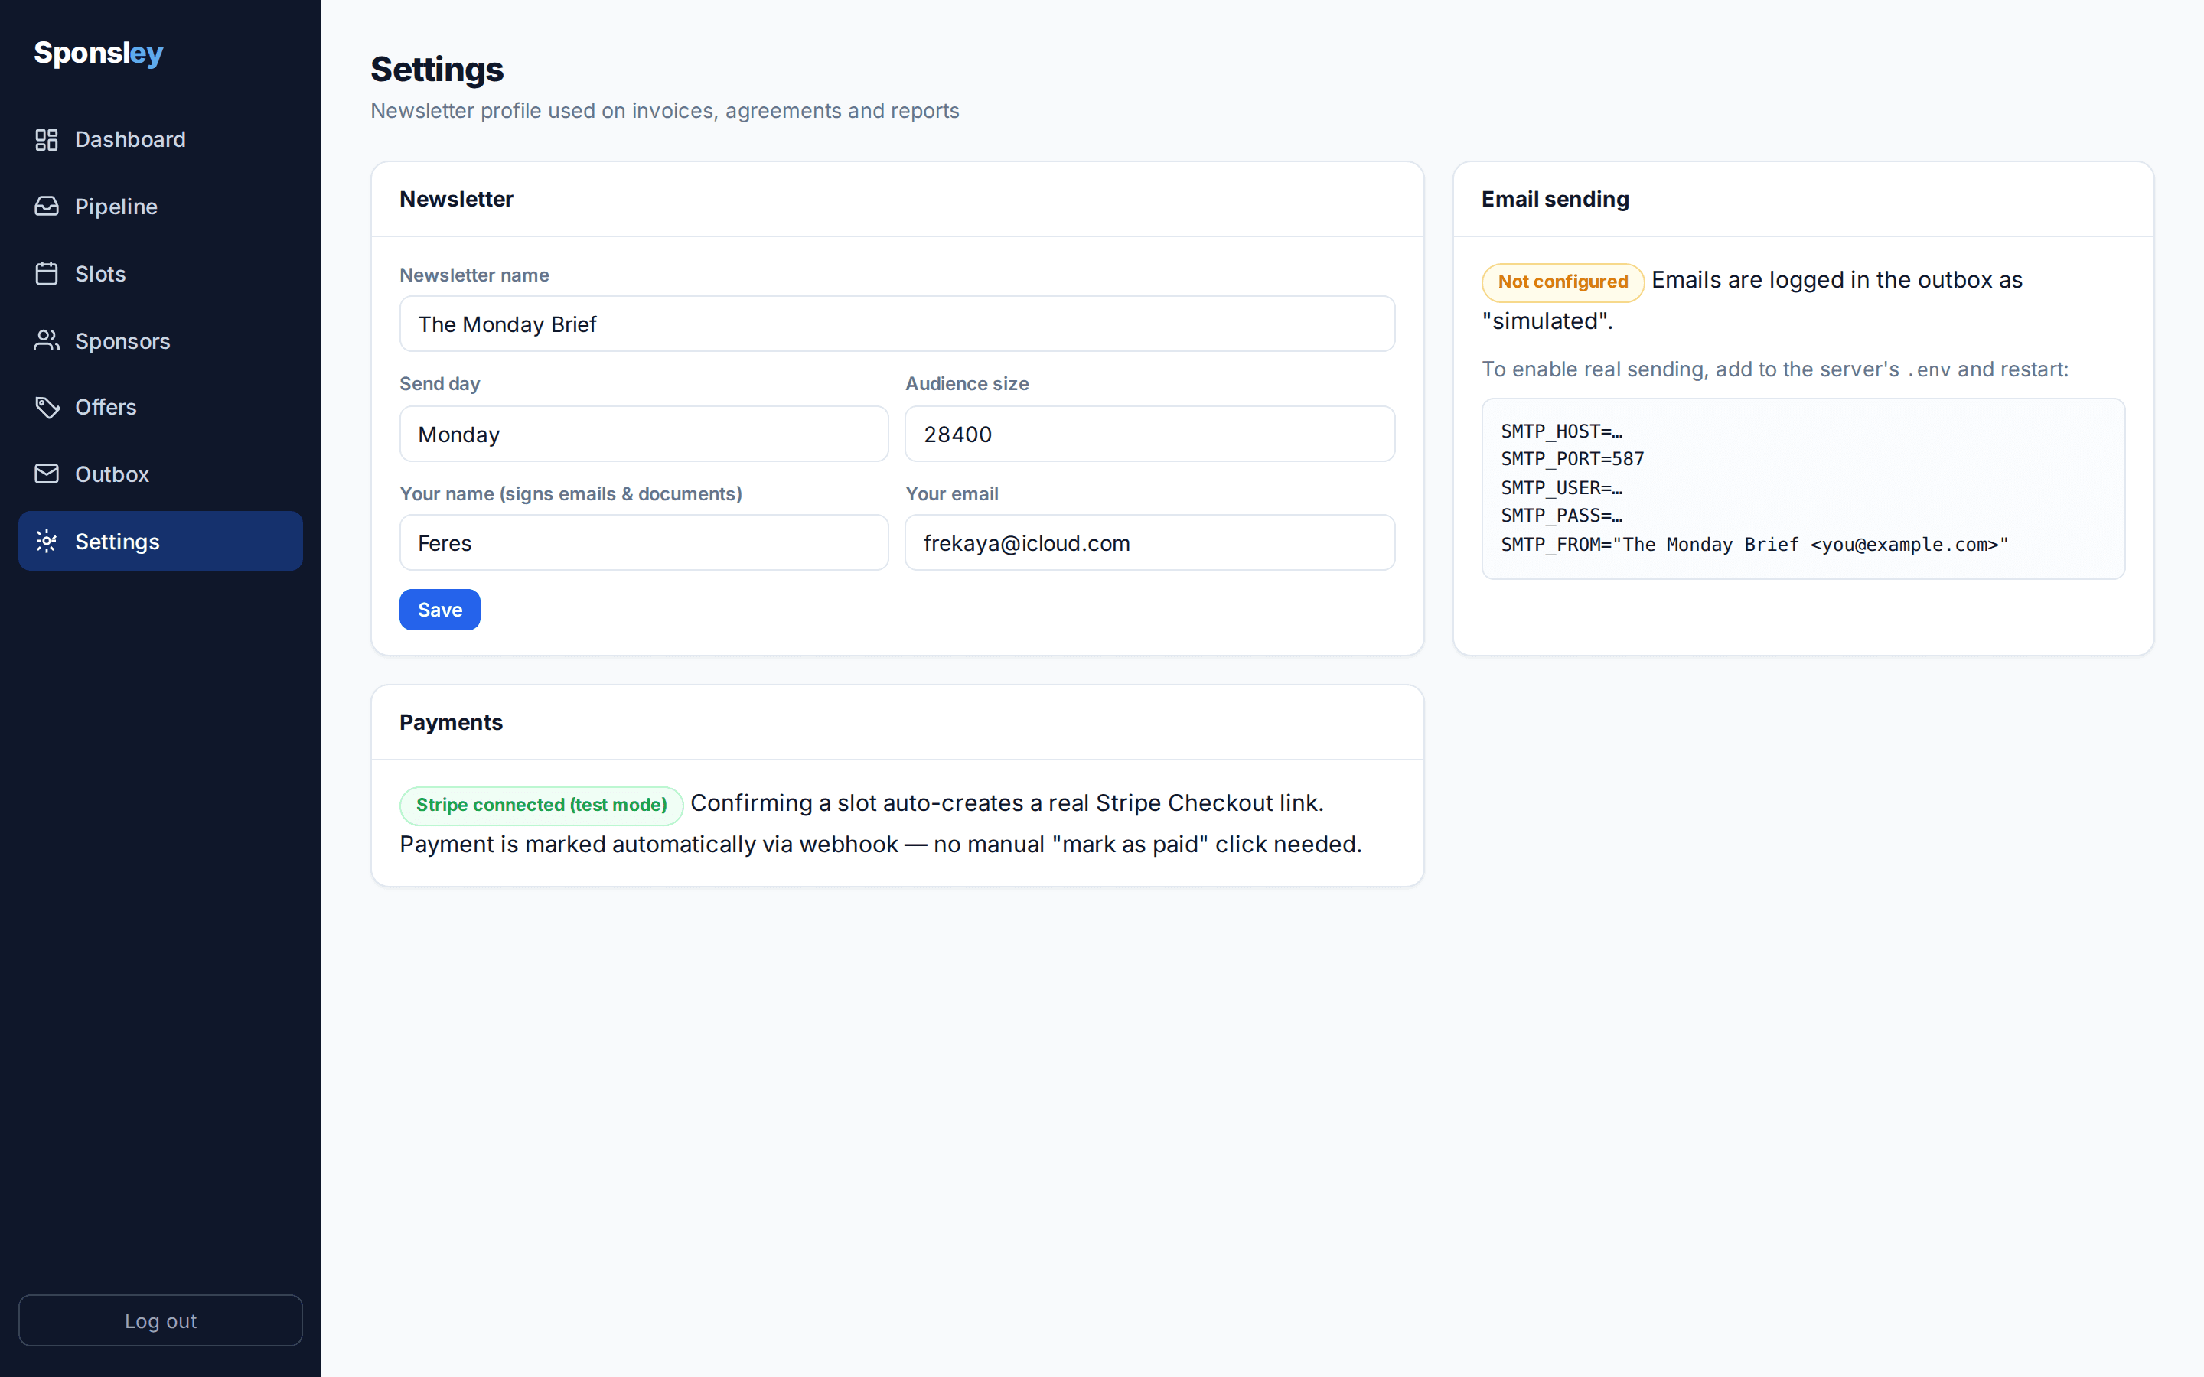
Task: Click the Audience size label
Action: (967, 384)
